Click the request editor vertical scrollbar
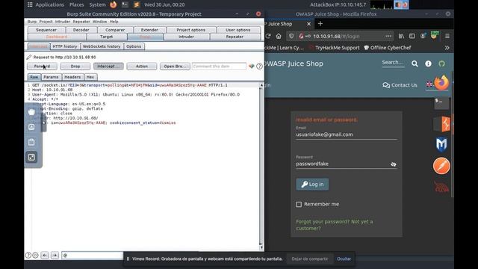478x269 pixels. coord(261,166)
